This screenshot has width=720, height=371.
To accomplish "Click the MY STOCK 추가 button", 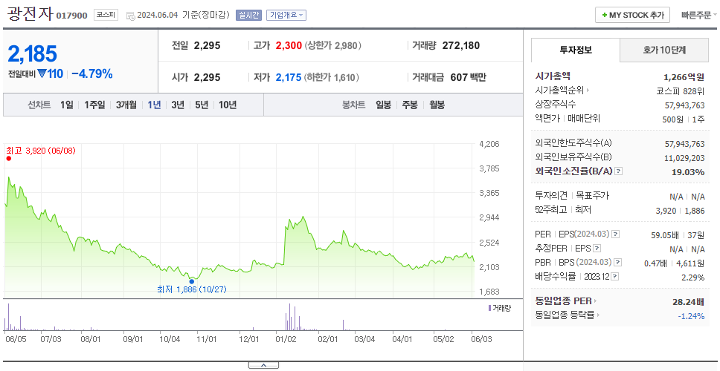I will (x=632, y=15).
